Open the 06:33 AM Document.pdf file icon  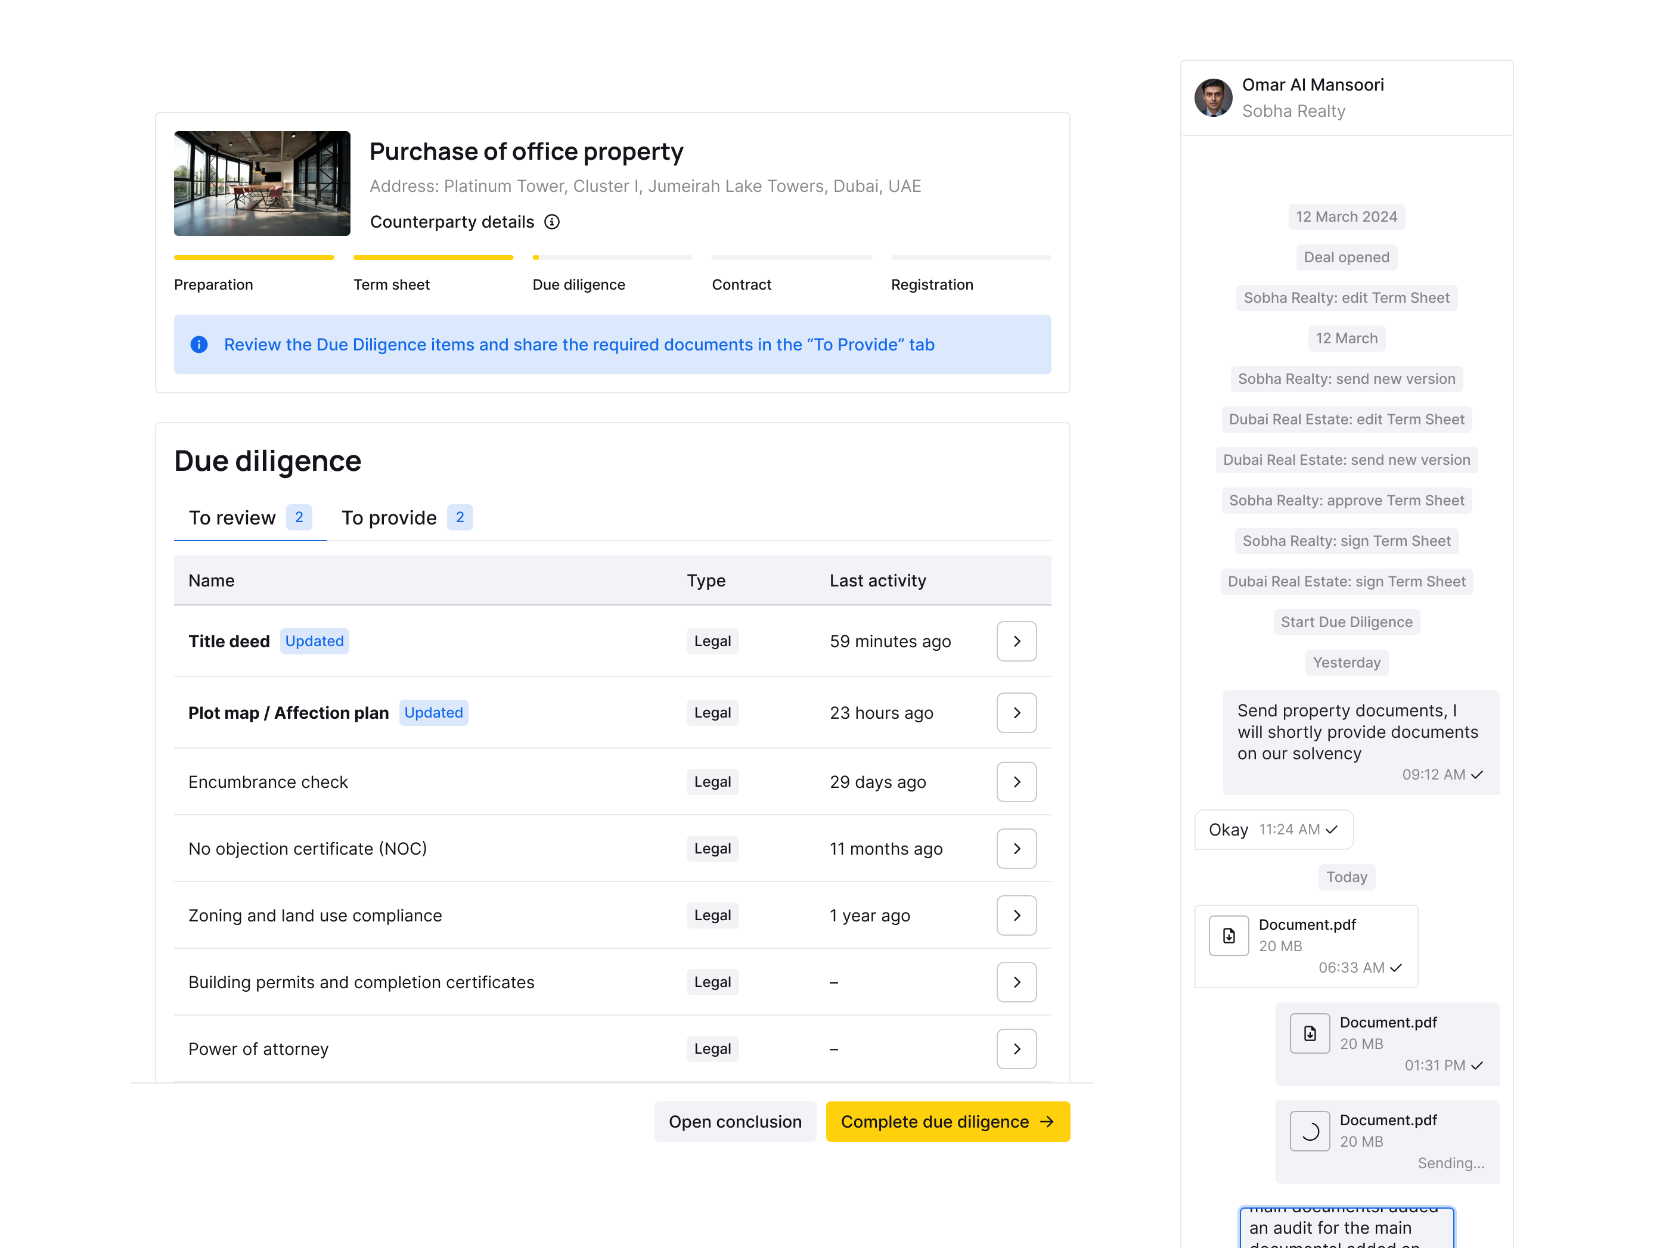pyautogui.click(x=1229, y=936)
